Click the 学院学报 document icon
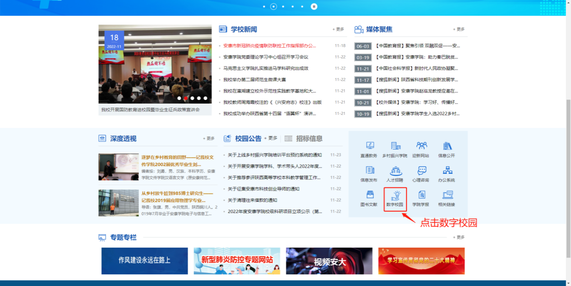The image size is (571, 286). 422,195
